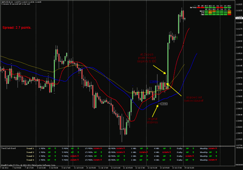
Task: Click the 'Trend Dash Board' indicator title
Action: click(9, 148)
